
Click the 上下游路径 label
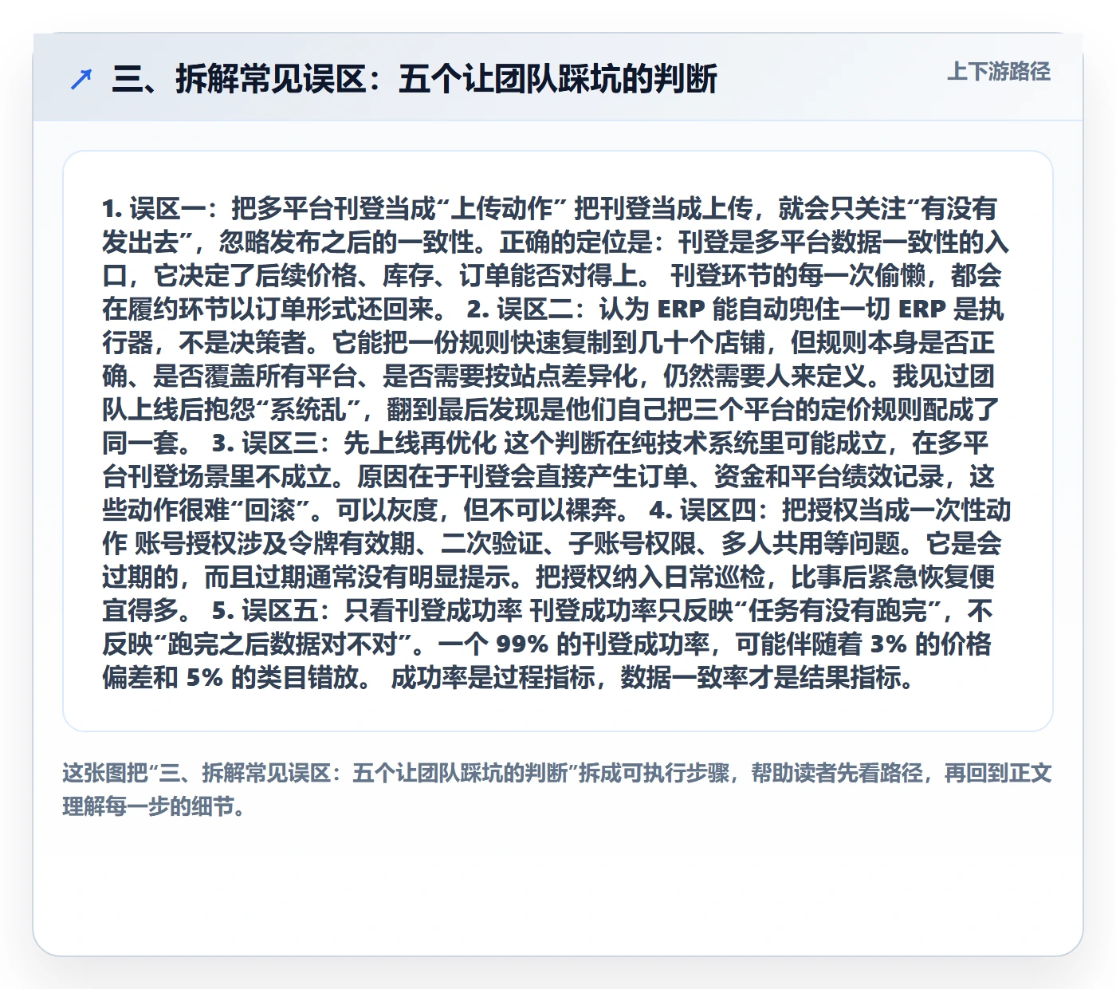pyautogui.click(x=999, y=72)
